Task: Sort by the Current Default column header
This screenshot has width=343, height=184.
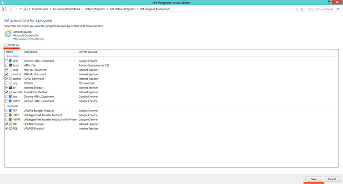Action: click(94, 52)
